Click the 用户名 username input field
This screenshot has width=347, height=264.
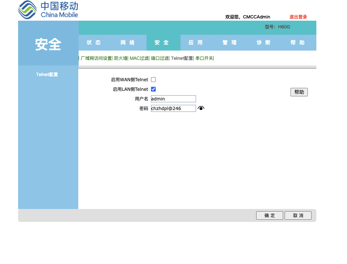173,99
